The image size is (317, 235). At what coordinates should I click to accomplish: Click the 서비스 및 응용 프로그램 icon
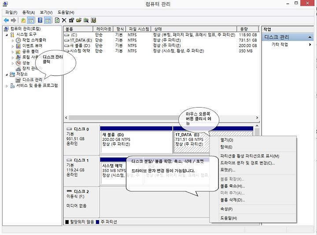point(12,86)
